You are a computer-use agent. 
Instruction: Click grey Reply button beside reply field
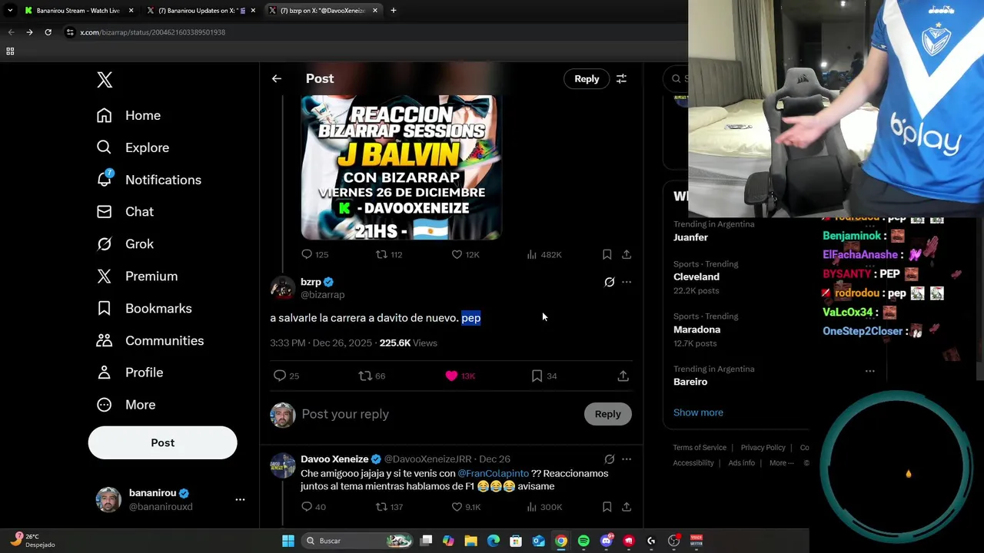607,414
